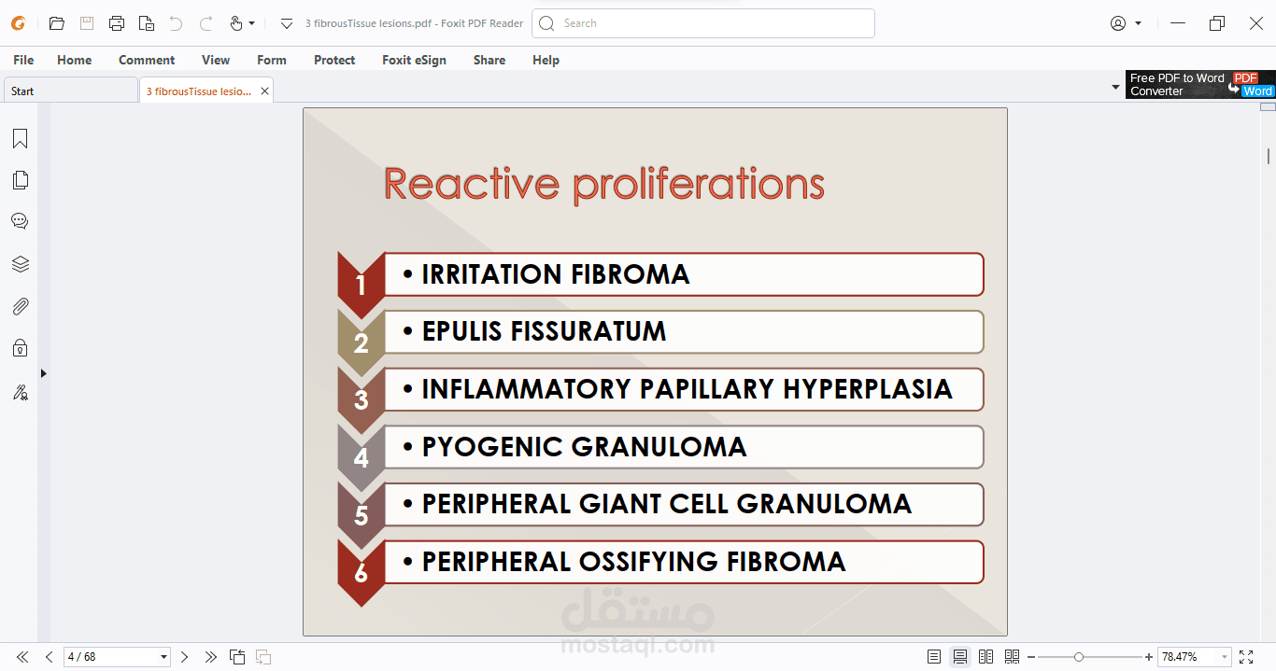Restore down the Foxit window
This screenshot has width=1276, height=671.
pyautogui.click(x=1216, y=23)
